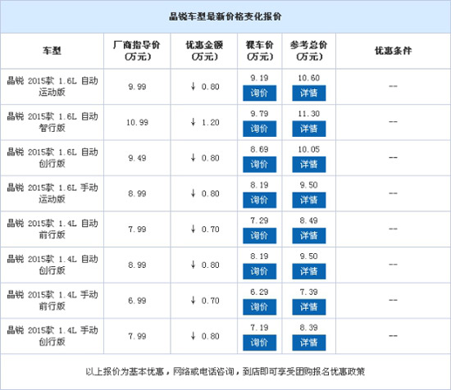This screenshot has height=390, width=451.
Task: View 详情 for 1.6L 自动 创行版
Action: (309, 165)
